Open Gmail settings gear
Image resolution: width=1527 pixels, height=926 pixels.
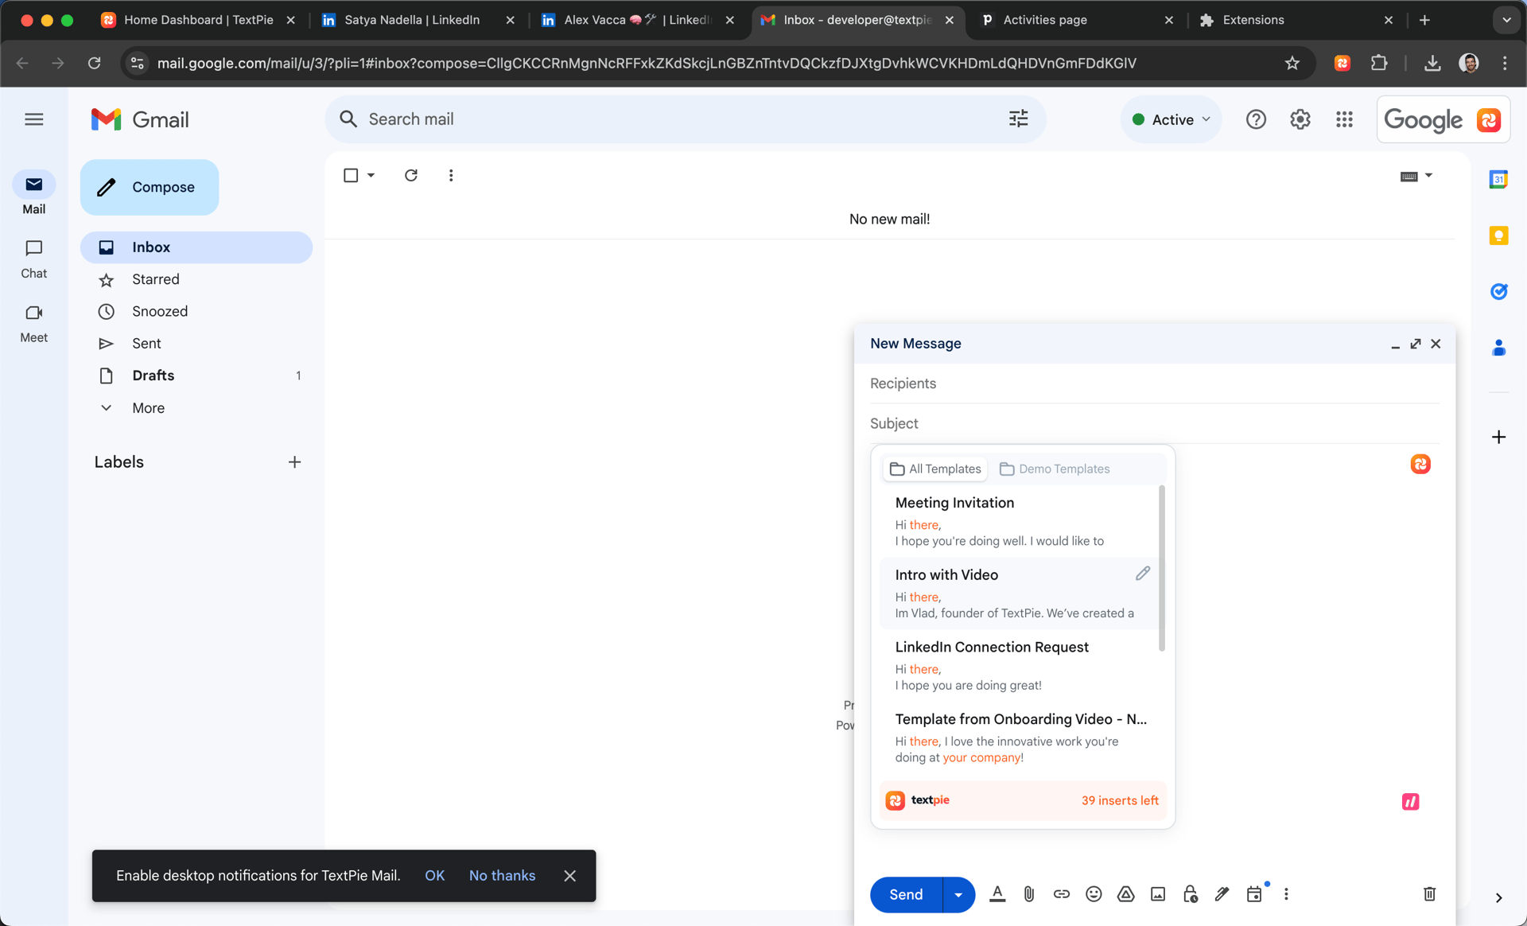pos(1300,119)
